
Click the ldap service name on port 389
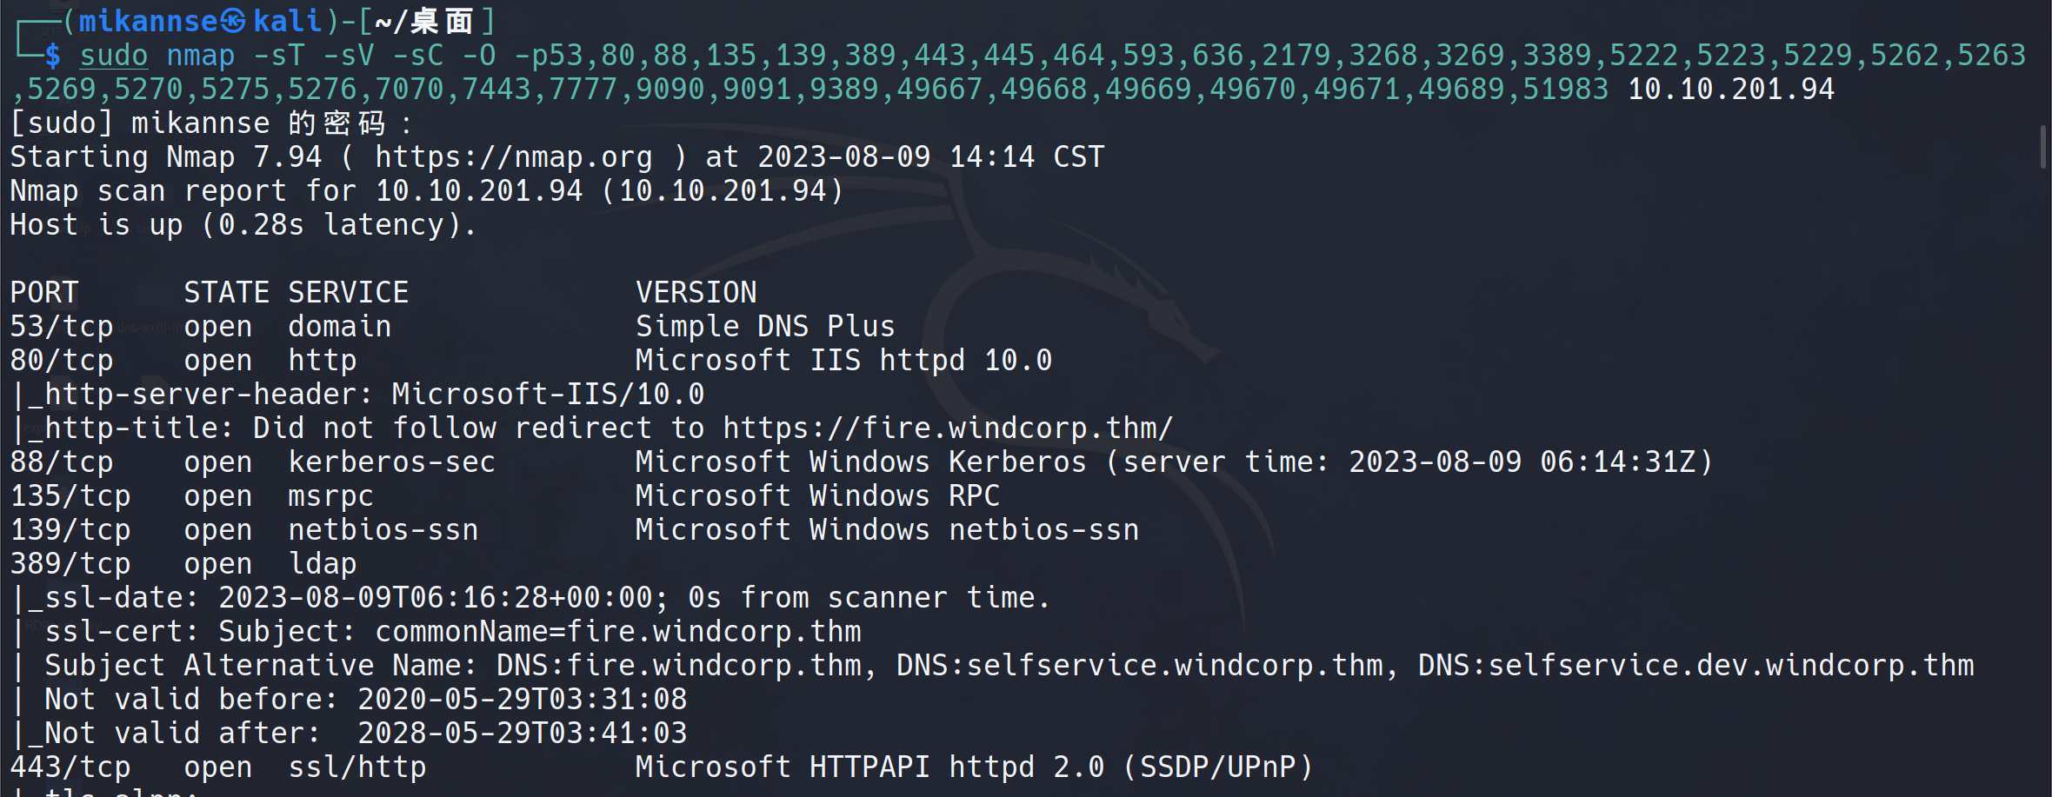coord(322,564)
